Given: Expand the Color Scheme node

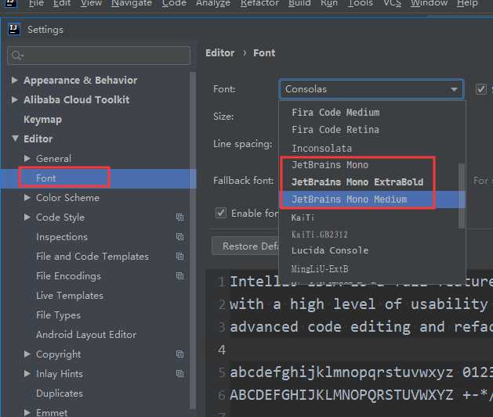Looking at the screenshot, I should pos(28,198).
